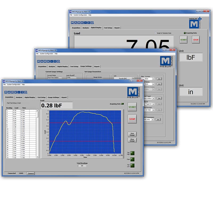Screen dimensions: 213x213
Task: Click START in the front Acquisition window
Action: pyautogui.click(x=132, y=107)
